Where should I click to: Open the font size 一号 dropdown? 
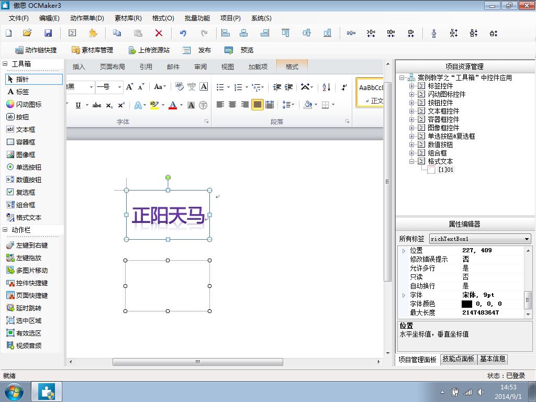tap(119, 87)
